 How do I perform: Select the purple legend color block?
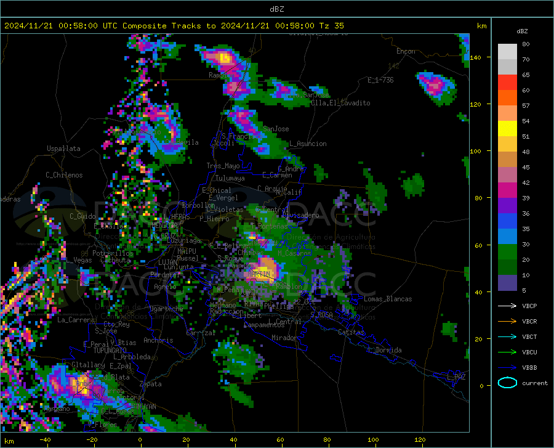pyautogui.click(x=507, y=206)
